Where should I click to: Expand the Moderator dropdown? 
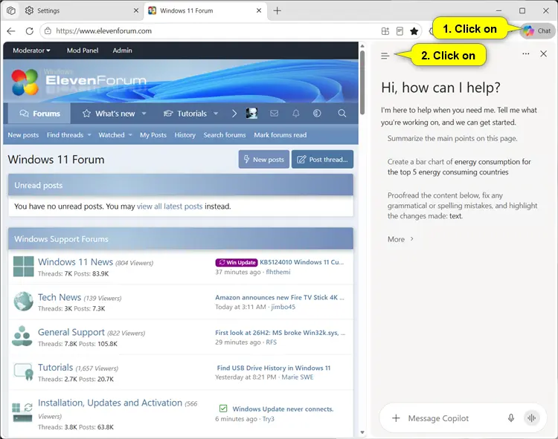(x=31, y=51)
